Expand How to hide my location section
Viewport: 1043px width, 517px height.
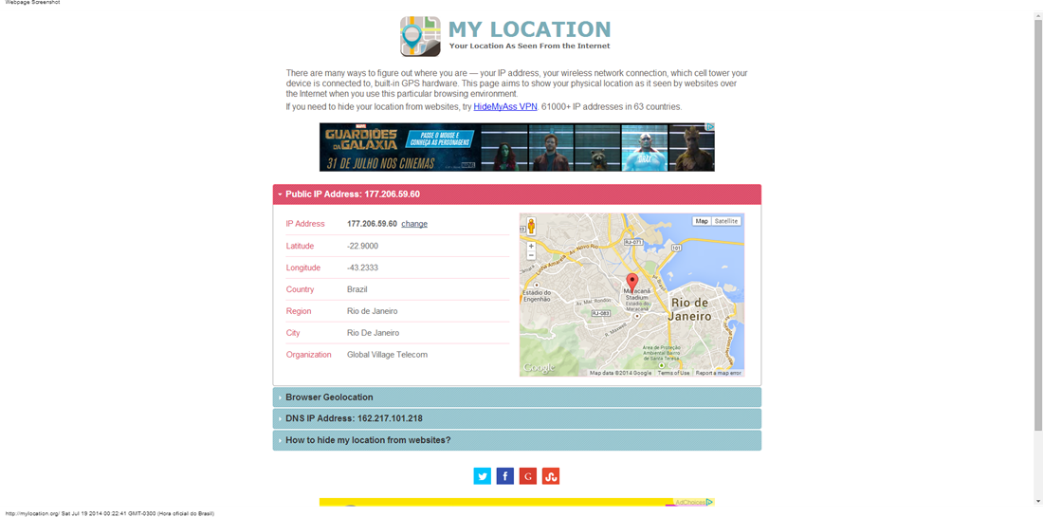point(517,440)
